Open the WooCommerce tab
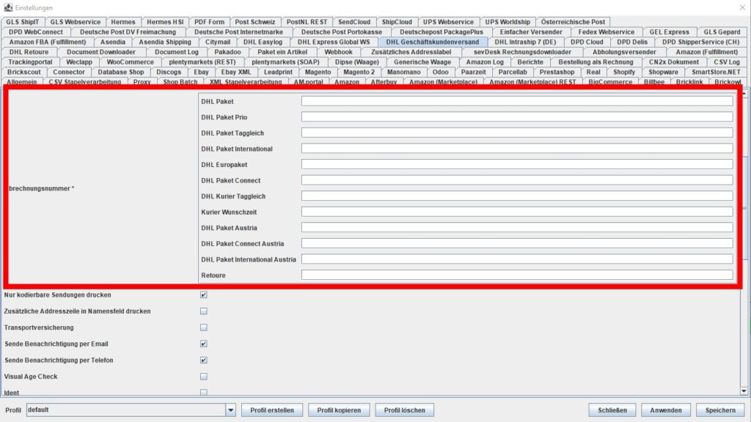This screenshot has height=422, width=751. click(131, 62)
